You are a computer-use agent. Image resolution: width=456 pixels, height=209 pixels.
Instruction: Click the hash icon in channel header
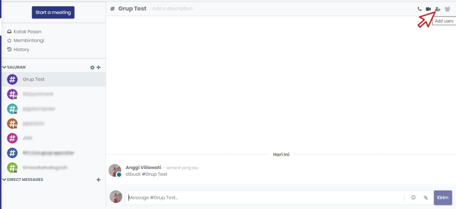click(x=113, y=9)
